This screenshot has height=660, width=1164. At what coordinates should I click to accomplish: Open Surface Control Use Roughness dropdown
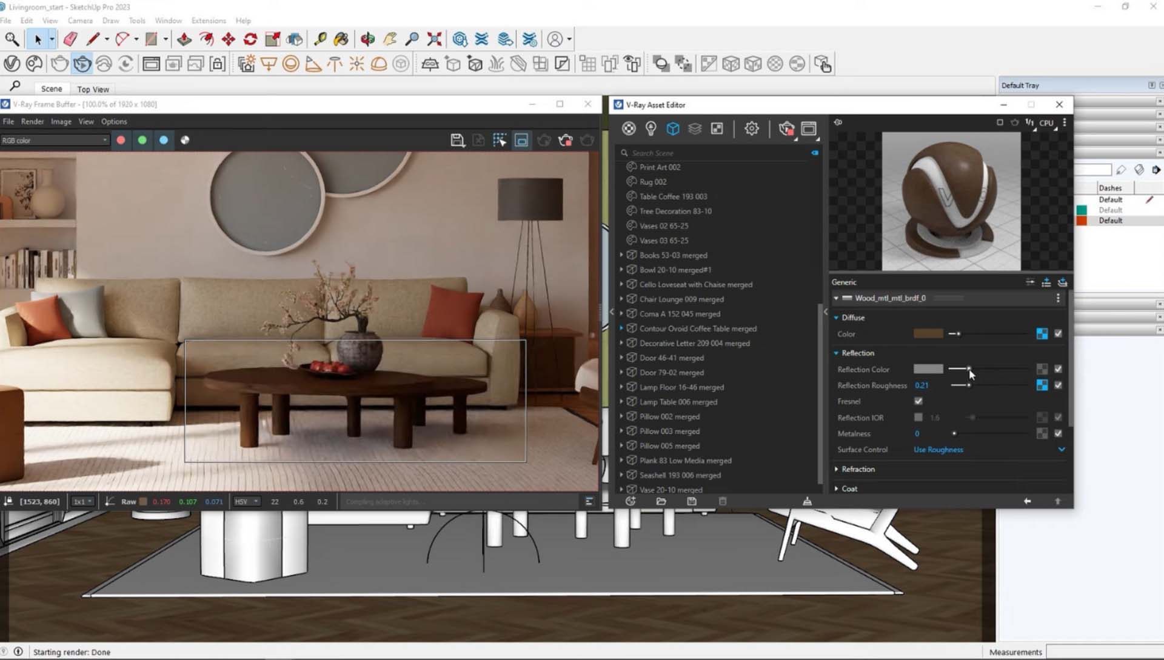click(1061, 450)
